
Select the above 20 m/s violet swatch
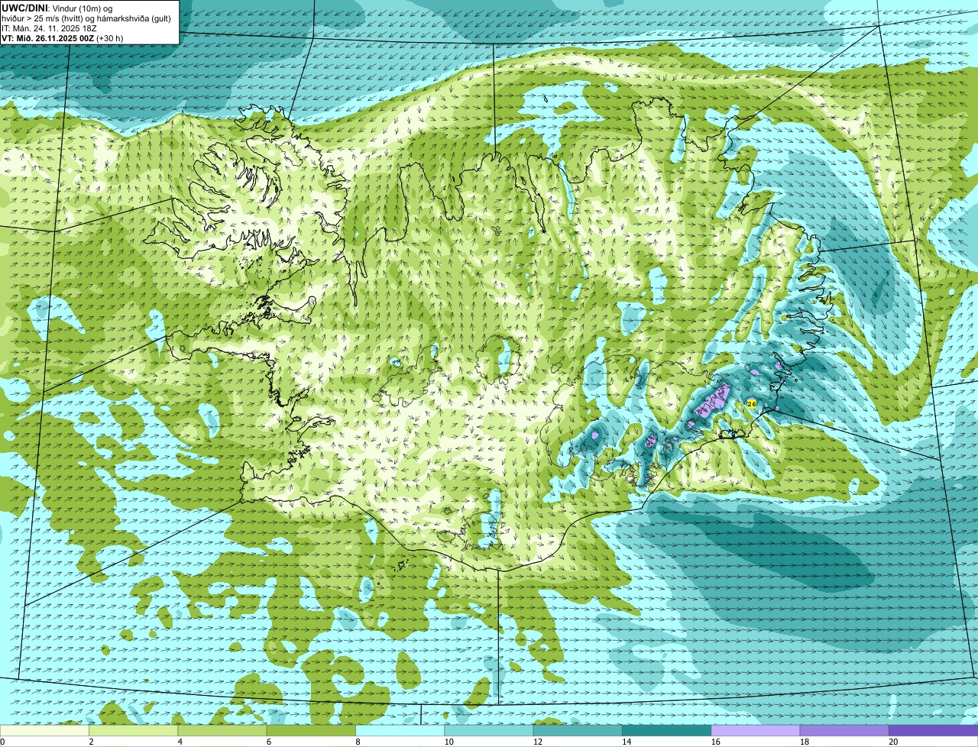[x=933, y=730]
